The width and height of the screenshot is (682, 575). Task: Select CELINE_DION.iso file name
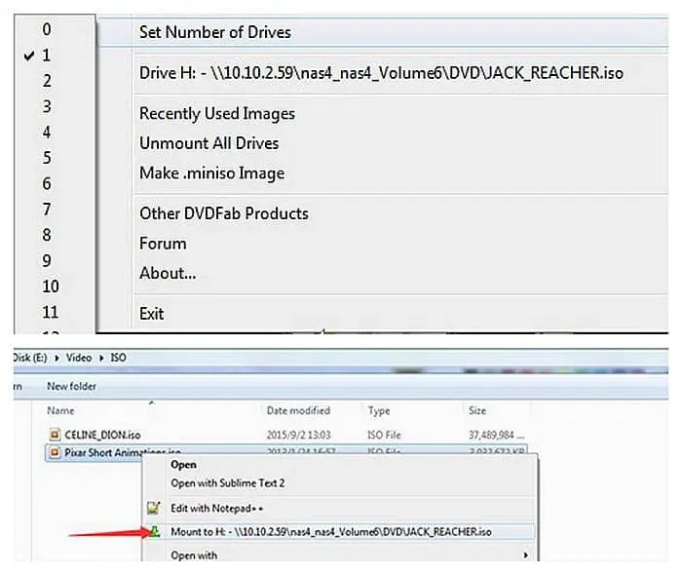102,435
